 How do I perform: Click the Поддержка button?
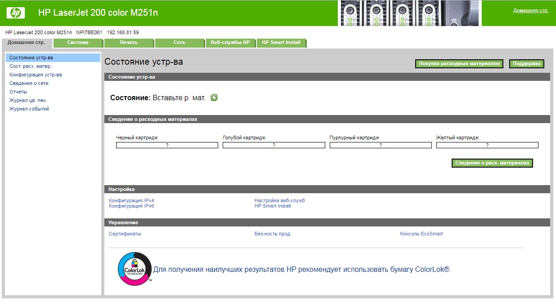(527, 64)
